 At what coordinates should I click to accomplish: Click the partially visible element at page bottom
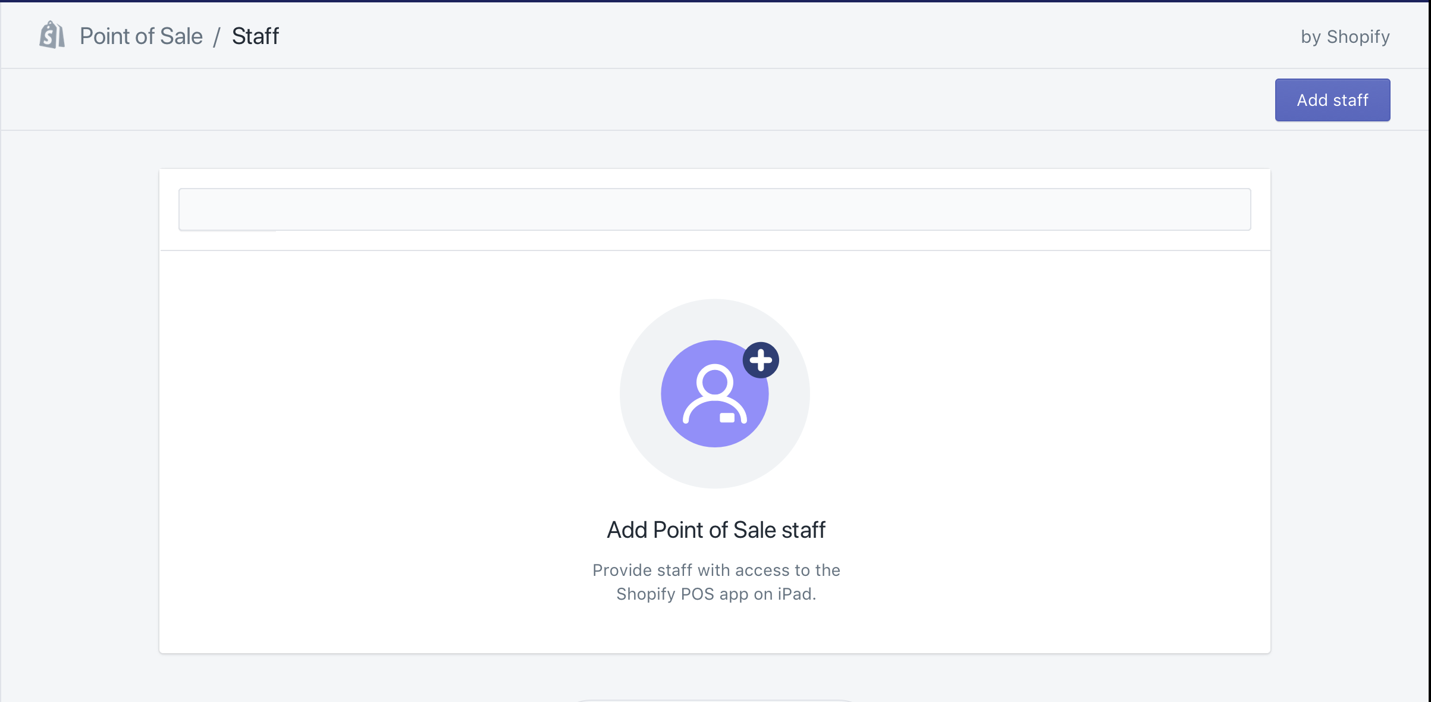(714, 700)
